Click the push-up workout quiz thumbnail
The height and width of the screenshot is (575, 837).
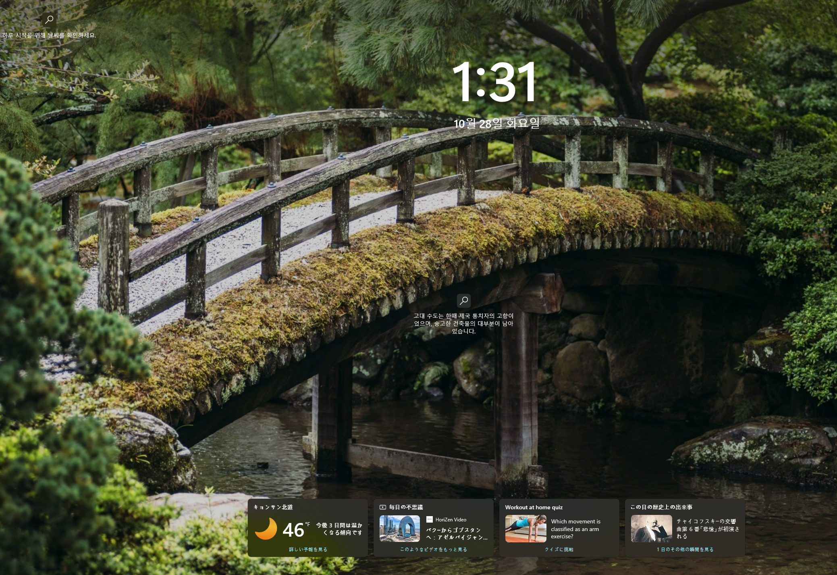pos(525,529)
